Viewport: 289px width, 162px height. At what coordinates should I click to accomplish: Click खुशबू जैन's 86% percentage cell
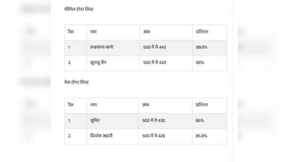pos(200,63)
